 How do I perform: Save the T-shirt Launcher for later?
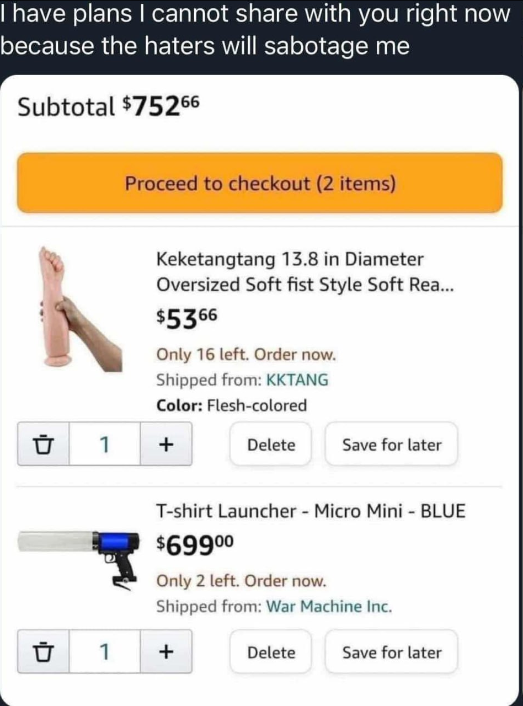coord(392,652)
